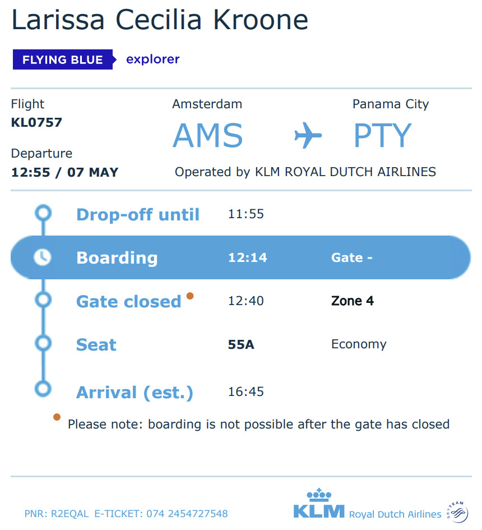Screen dimensions: 482x530
Task: Click the PTY airport code
Action: click(383, 136)
